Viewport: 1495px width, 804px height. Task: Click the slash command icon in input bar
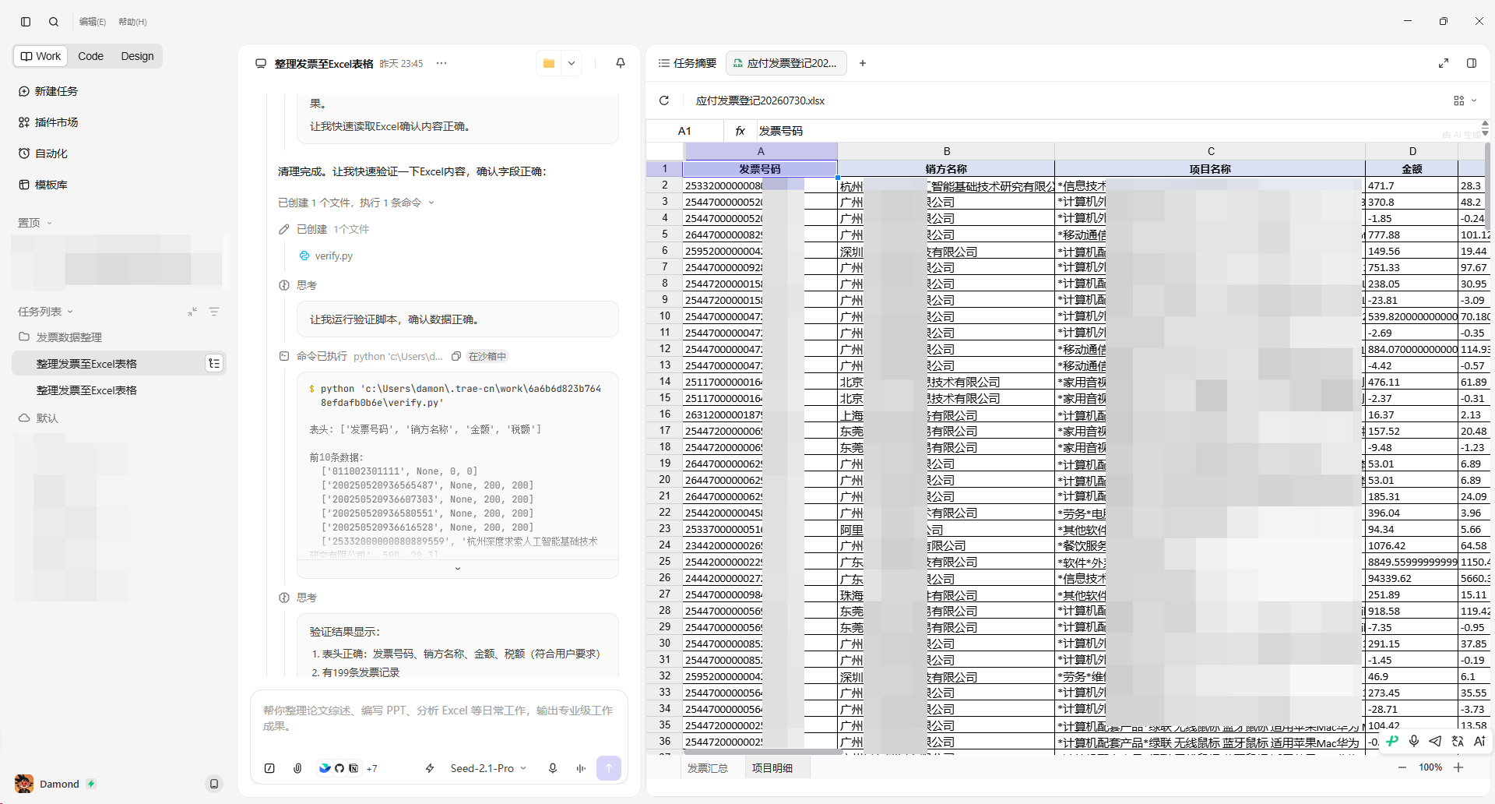coord(269,768)
